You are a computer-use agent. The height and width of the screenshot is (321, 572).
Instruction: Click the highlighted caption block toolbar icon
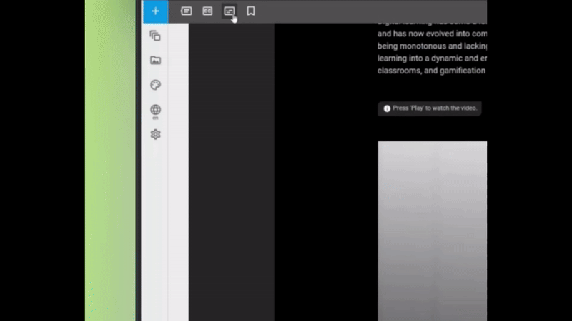(229, 11)
